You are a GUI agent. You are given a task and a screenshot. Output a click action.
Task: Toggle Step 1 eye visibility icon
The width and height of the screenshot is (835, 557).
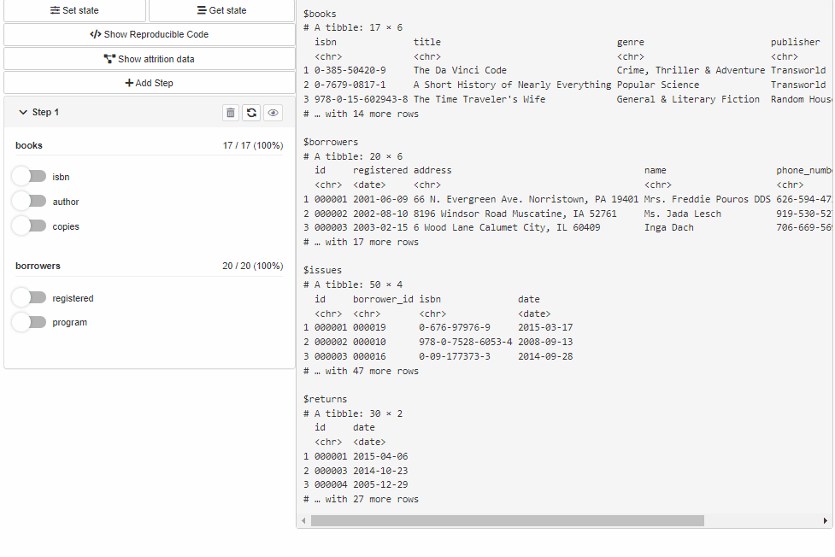(273, 113)
